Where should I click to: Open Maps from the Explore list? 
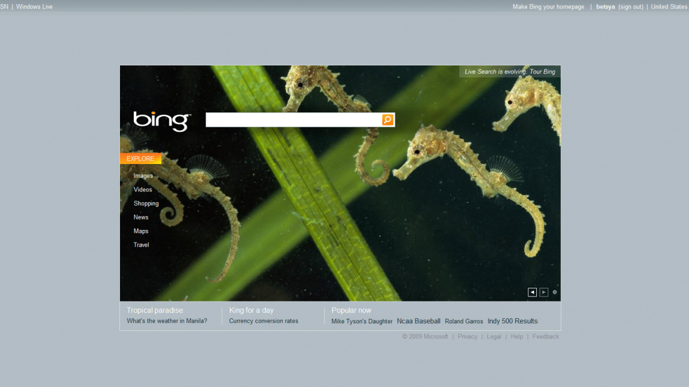(x=141, y=231)
